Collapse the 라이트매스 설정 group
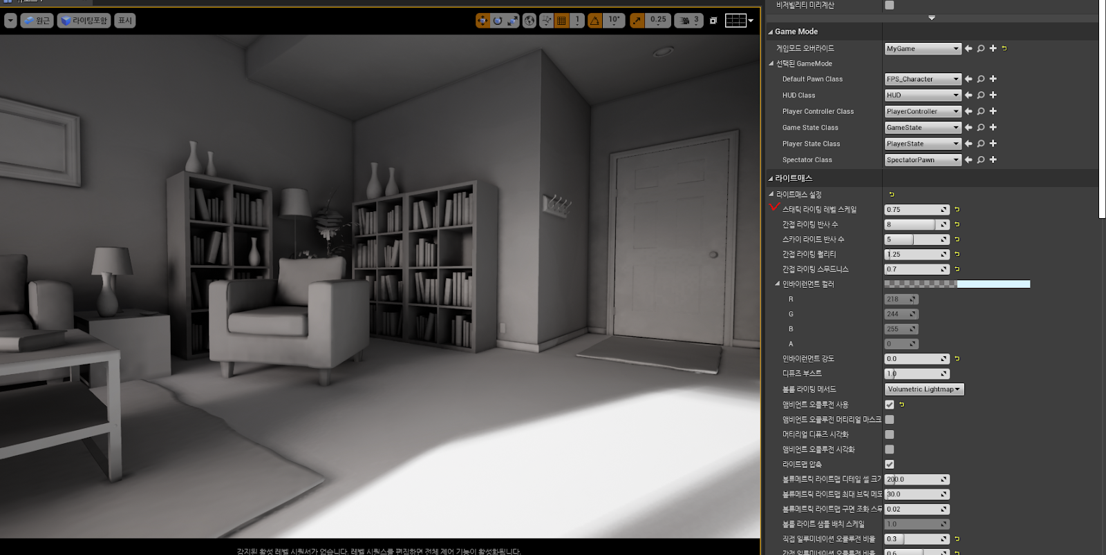This screenshot has width=1106, height=555. (x=771, y=194)
